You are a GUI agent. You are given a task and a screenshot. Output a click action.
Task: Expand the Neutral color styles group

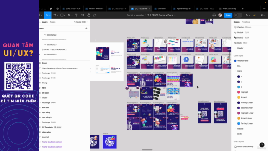[235, 129]
